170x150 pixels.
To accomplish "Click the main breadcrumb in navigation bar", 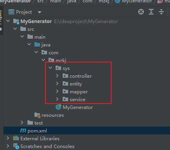I will [56, 1].
